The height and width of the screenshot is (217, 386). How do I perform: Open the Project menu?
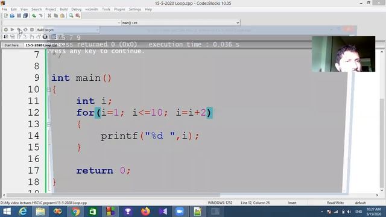point(51,9)
